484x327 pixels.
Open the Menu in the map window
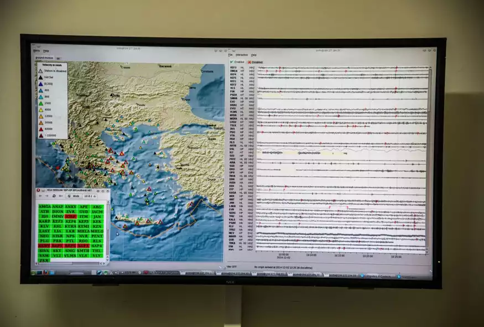coord(37,51)
